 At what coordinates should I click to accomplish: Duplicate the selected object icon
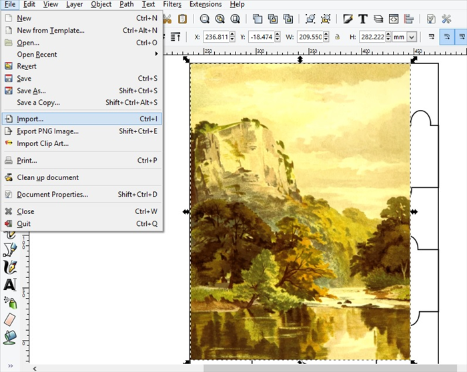pos(258,19)
